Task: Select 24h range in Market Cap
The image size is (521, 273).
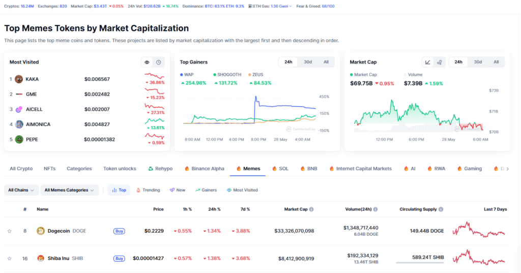Action: (x=458, y=62)
